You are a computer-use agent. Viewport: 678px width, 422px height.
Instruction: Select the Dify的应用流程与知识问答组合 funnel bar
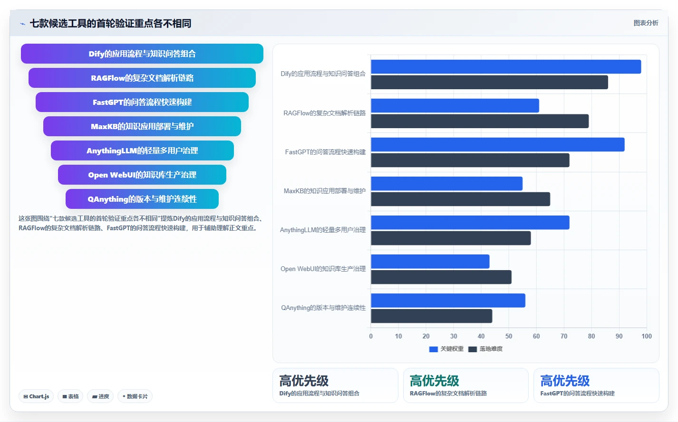[x=142, y=54]
